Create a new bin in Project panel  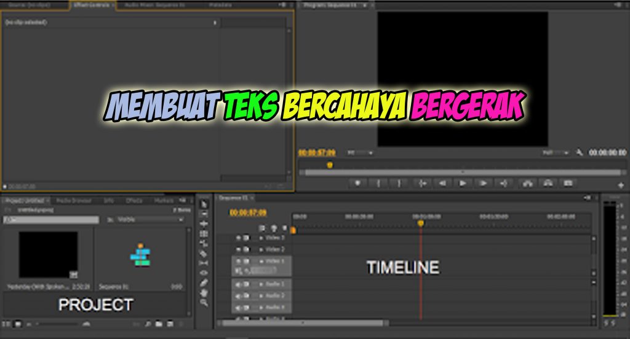pyautogui.click(x=159, y=324)
